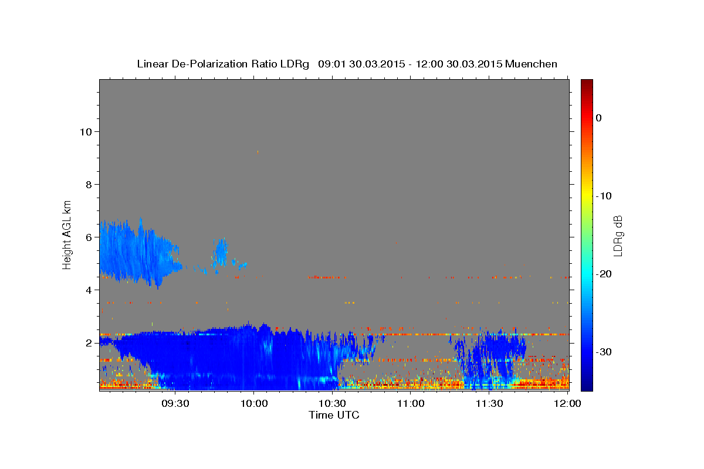Click the 'Time UTC' axis label
The image size is (704, 469).
(x=334, y=415)
